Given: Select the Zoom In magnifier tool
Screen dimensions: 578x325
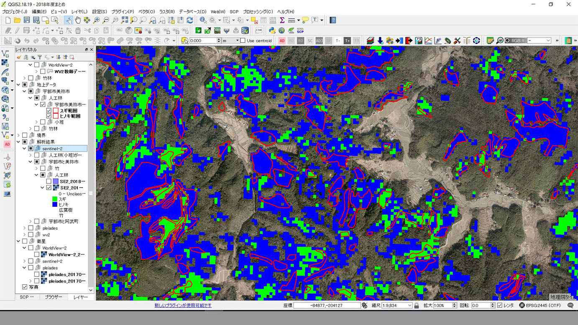Looking at the screenshot, I should pos(97,20).
